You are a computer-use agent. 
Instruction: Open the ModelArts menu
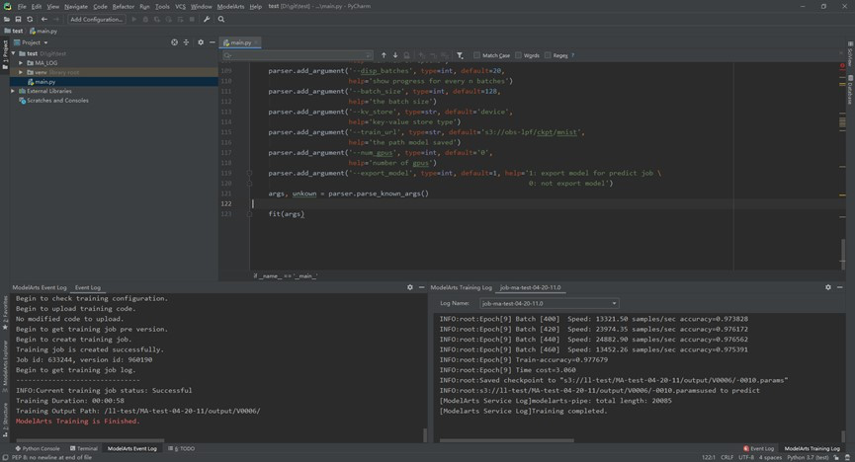pyautogui.click(x=230, y=6)
